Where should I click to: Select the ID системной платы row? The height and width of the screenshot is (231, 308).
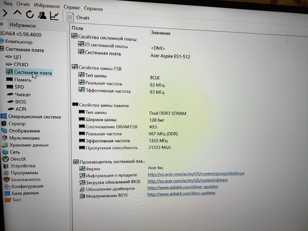click(121, 46)
